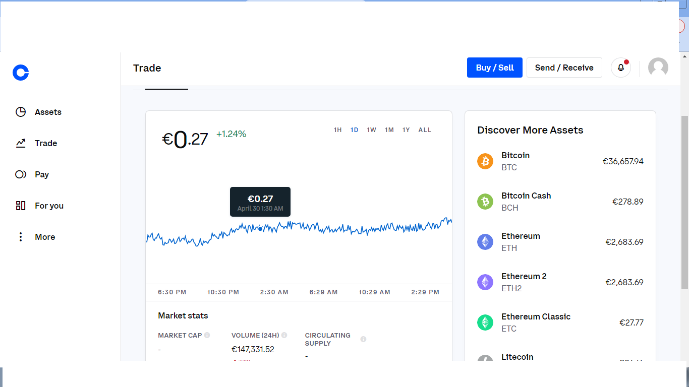
Task: Click the Bitcoin Cash price €278.89
Action: tap(628, 202)
